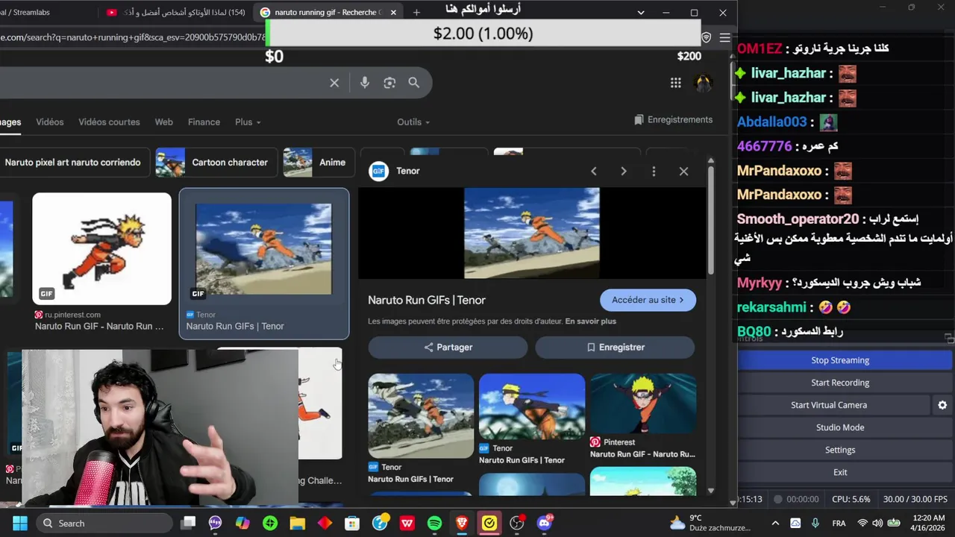The width and height of the screenshot is (955, 537).
Task: Open File Explorer from the taskbar
Action: pyautogui.click(x=297, y=523)
